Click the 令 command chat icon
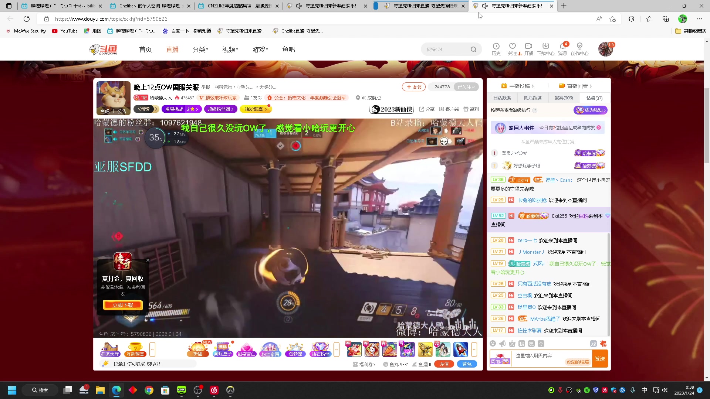This screenshot has width=710, height=399. click(541, 344)
